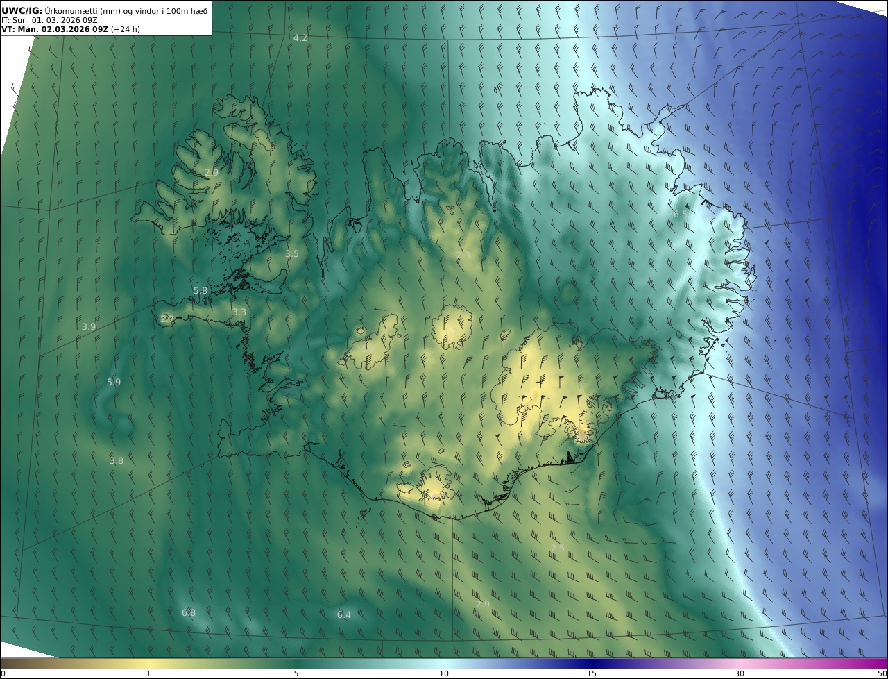Click the '5.8' precipitation value label
888x679 pixels.
point(200,291)
